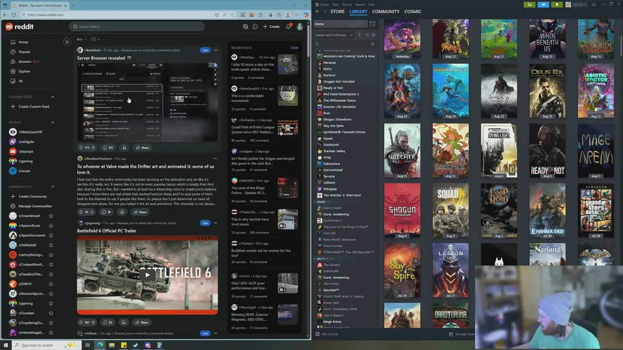Click the Steam friends activity green icon
623x350 pixels.
[x=530, y=5]
